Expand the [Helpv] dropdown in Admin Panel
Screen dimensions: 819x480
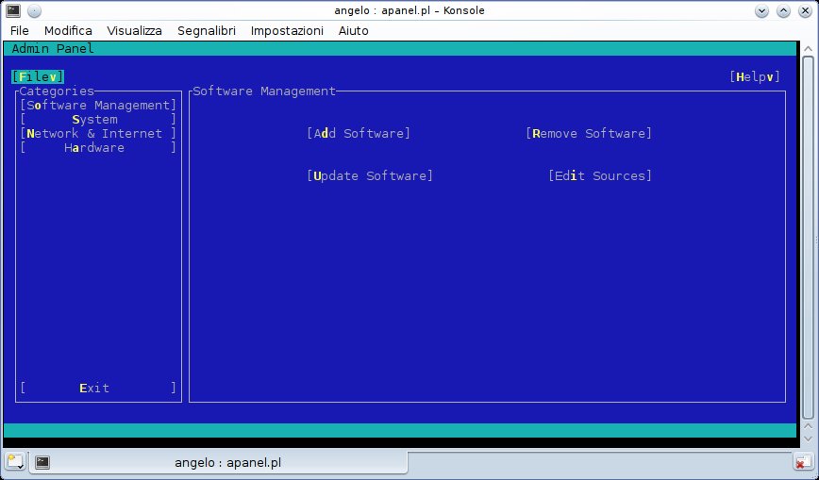pyautogui.click(x=755, y=76)
